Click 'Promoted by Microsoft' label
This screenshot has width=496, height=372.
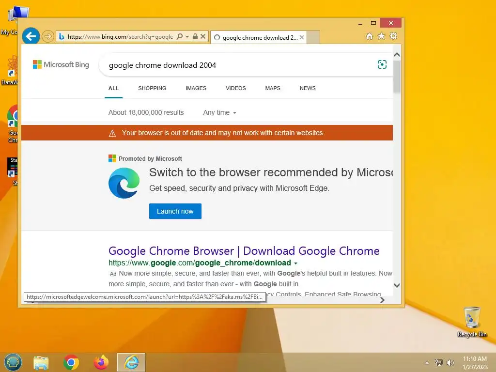[x=150, y=159]
